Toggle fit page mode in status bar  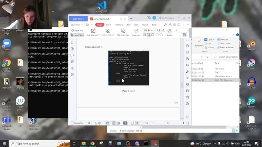coord(137,123)
